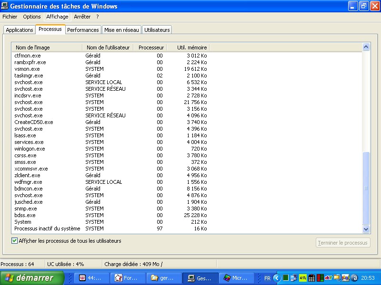Click the FR language indicator
381x285 pixels.
coord(267,278)
